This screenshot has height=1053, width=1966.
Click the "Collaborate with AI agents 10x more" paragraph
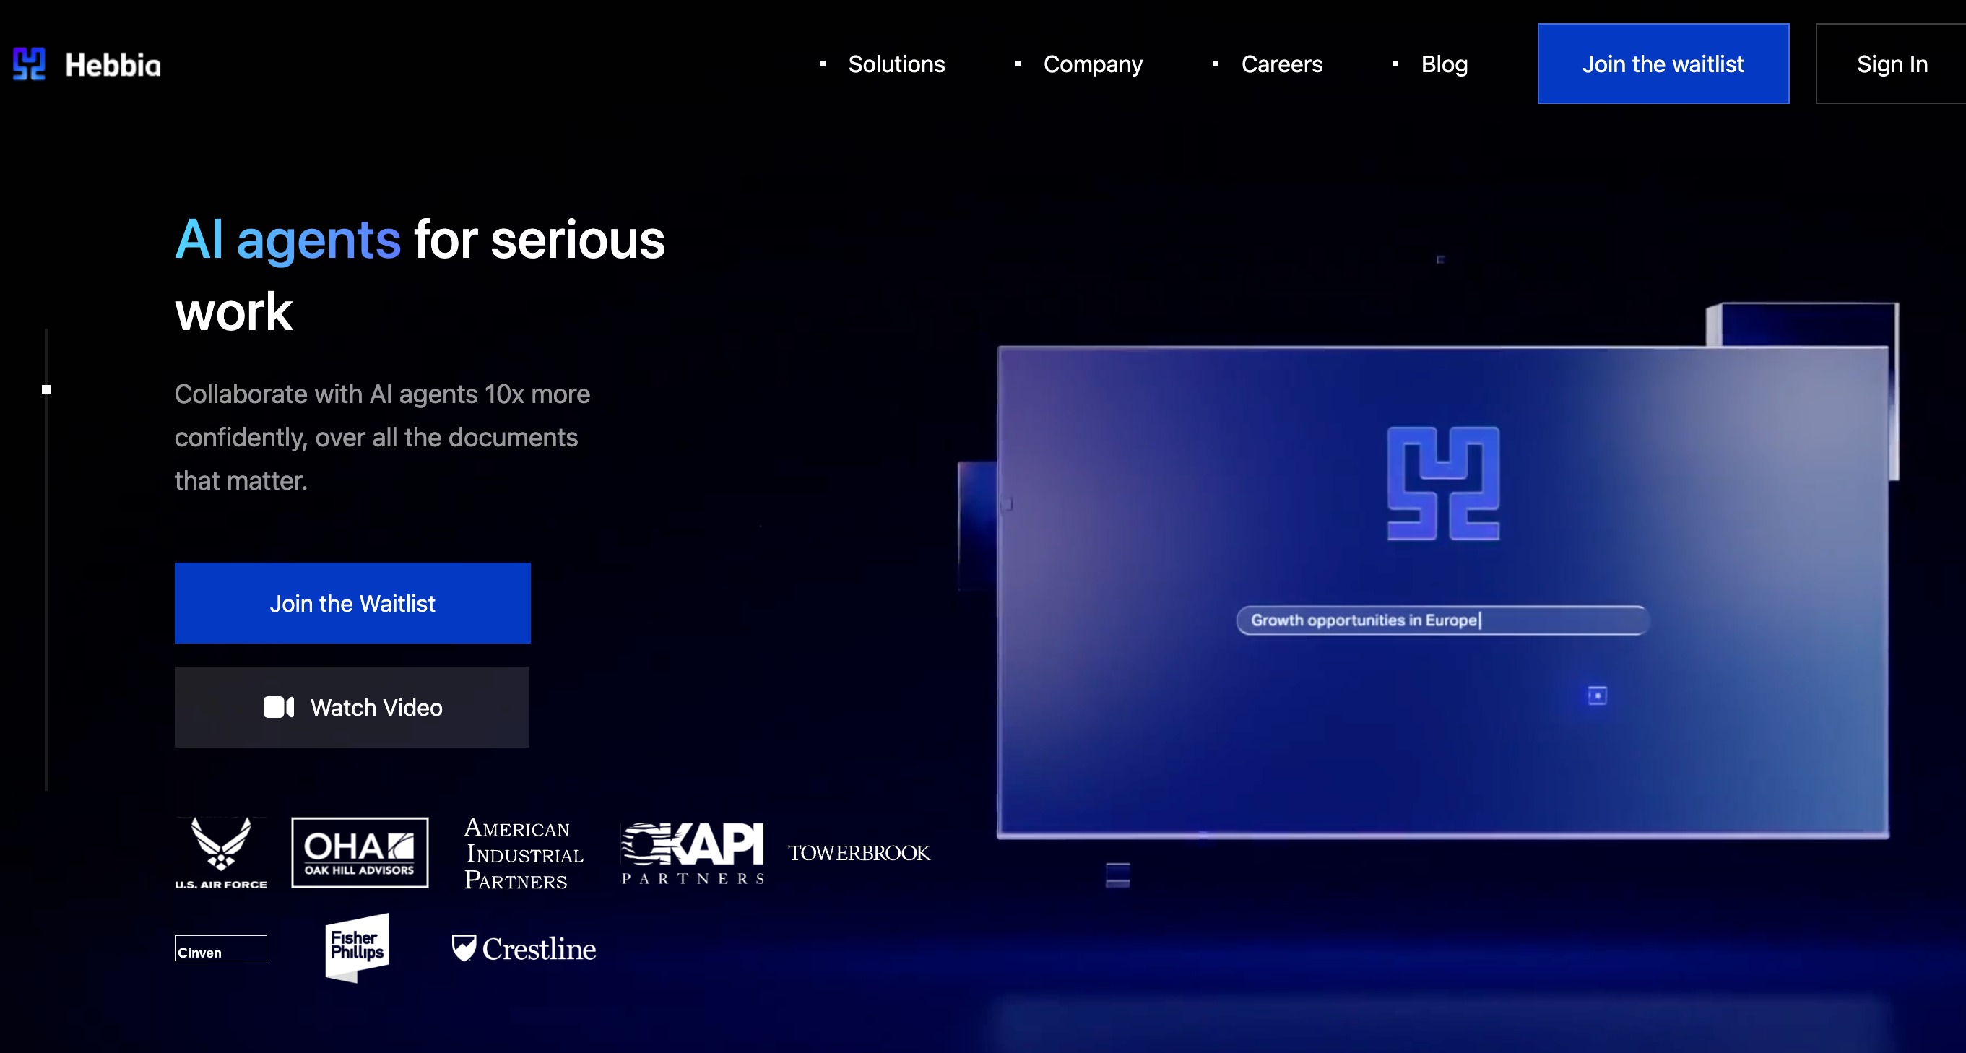tap(382, 437)
